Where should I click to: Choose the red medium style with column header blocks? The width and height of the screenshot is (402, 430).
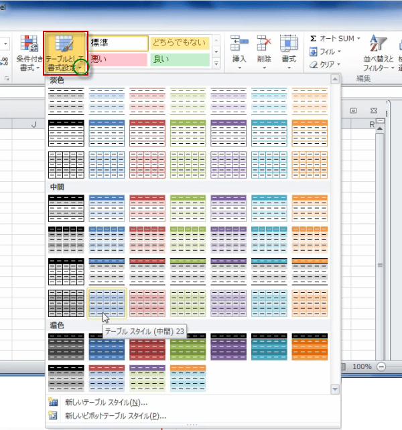(147, 240)
